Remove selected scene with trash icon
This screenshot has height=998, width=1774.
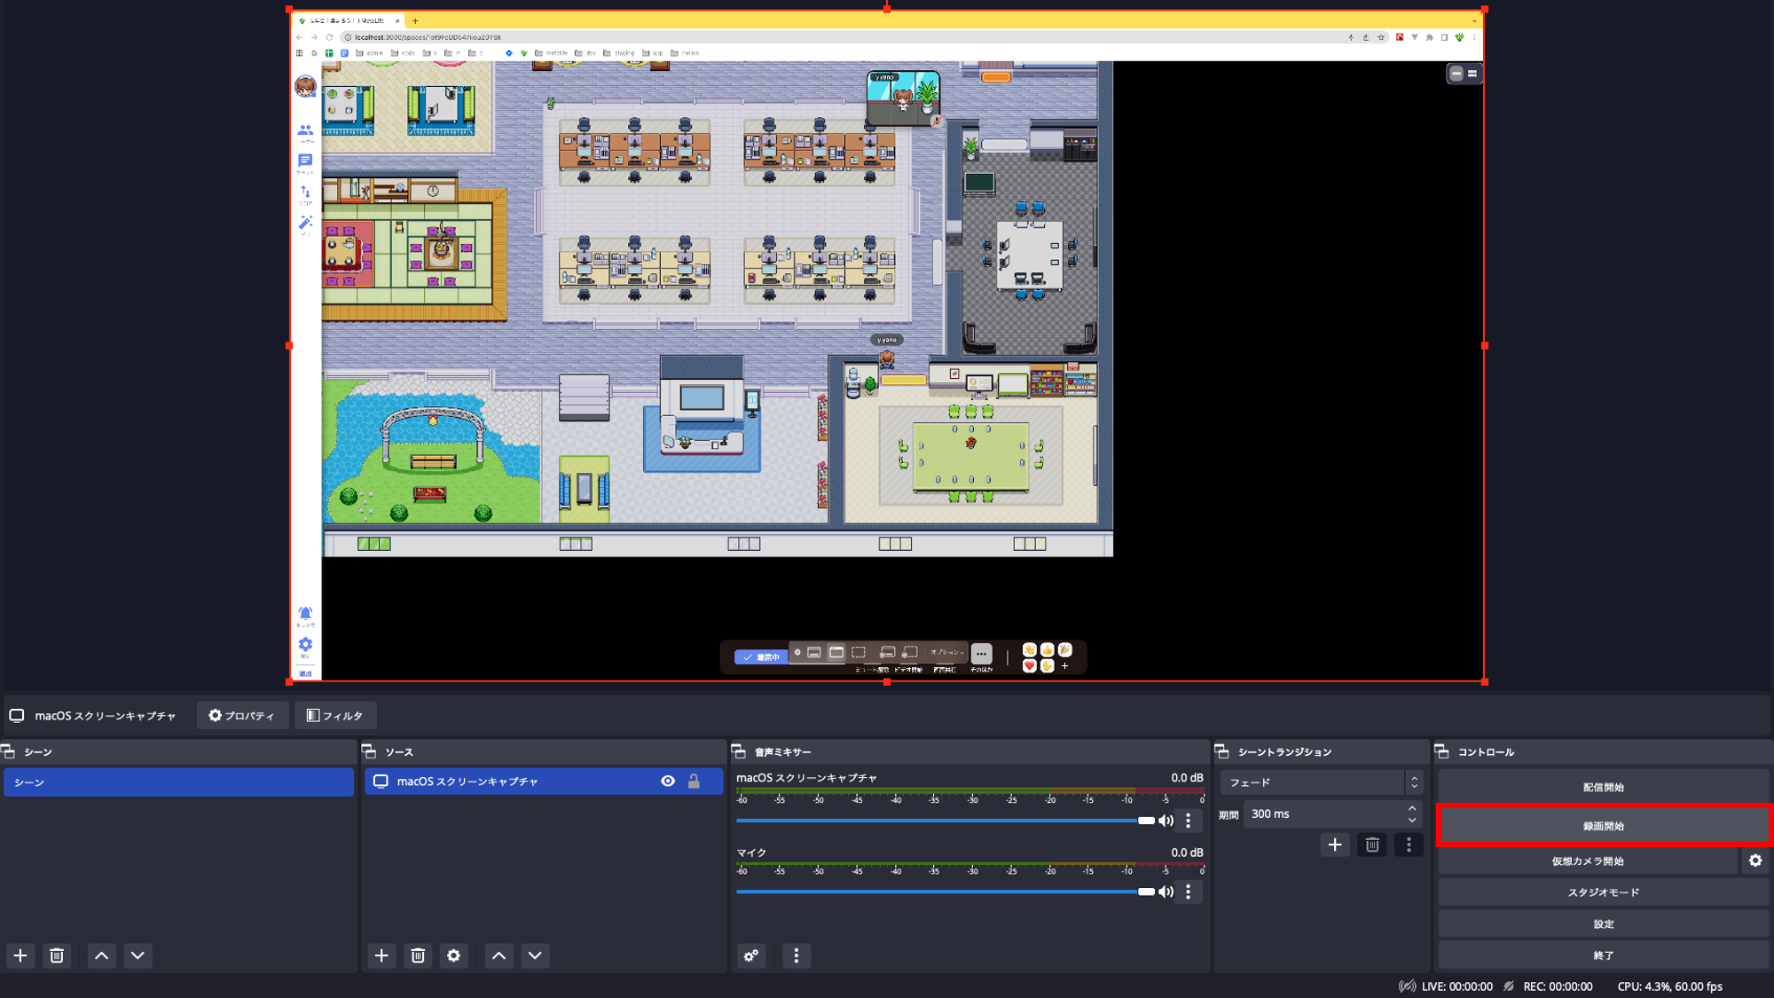point(57,955)
